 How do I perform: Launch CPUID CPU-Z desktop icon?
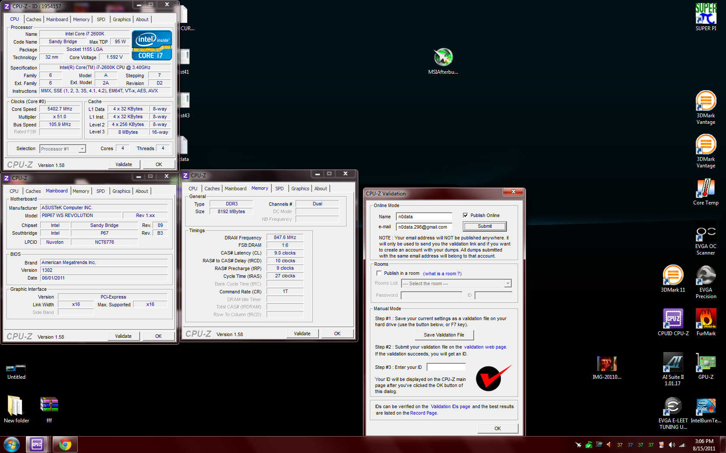tap(673, 322)
